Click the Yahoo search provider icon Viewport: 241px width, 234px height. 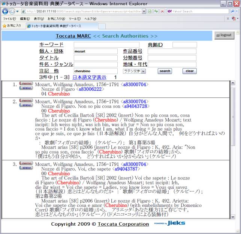coord(170,11)
